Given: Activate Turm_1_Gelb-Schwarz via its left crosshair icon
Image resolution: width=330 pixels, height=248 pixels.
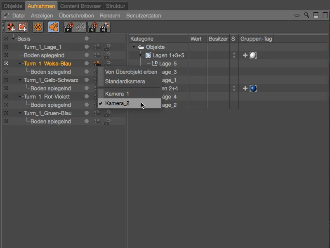Looking at the screenshot, I should click(x=6, y=80).
